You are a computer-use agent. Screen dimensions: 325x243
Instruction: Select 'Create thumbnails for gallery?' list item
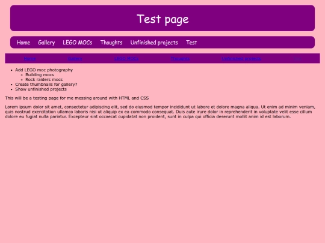[46, 85]
